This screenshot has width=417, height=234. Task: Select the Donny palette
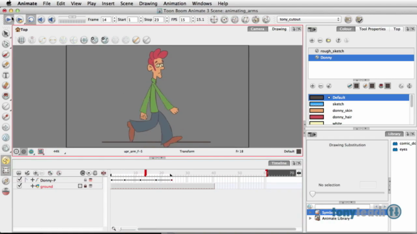point(361,58)
